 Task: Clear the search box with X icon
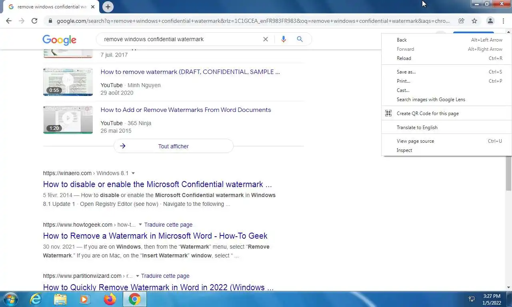(265, 39)
